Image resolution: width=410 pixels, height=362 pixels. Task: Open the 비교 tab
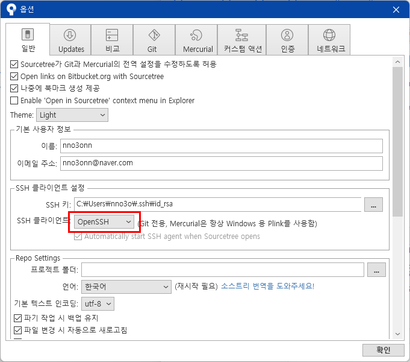pos(112,40)
